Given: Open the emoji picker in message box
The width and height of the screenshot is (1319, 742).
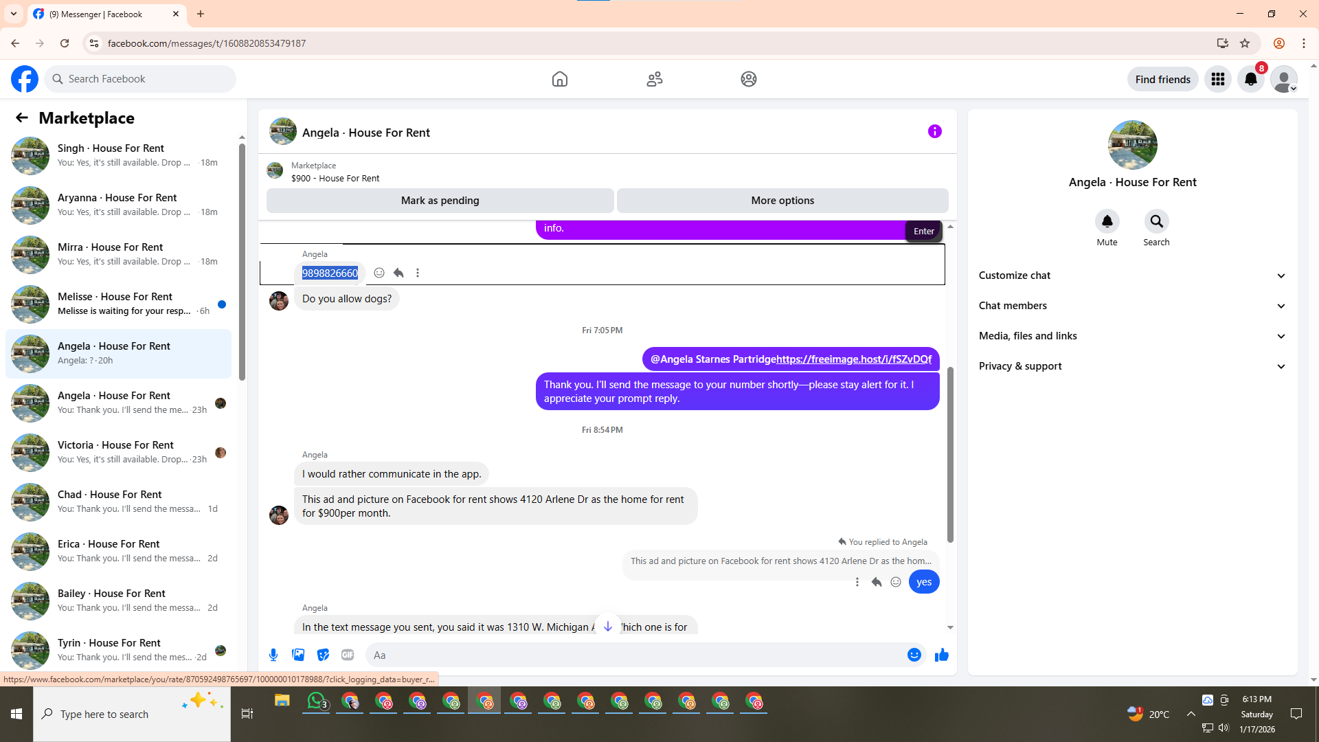Looking at the screenshot, I should tap(914, 655).
